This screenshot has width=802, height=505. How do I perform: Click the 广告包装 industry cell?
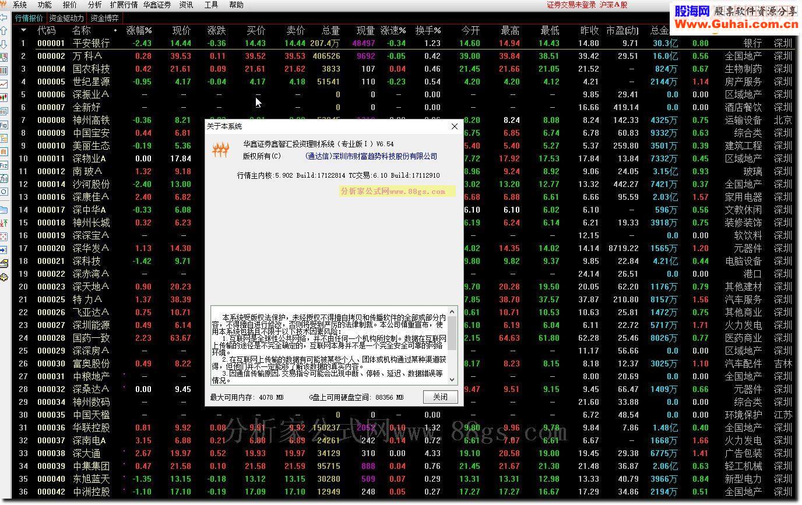click(743, 453)
